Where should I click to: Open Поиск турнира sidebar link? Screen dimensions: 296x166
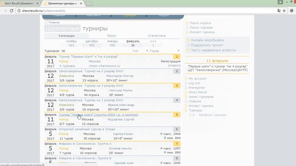(x=201, y=28)
